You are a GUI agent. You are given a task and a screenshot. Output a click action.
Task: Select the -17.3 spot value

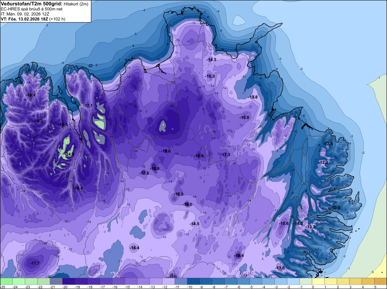(x=225, y=155)
